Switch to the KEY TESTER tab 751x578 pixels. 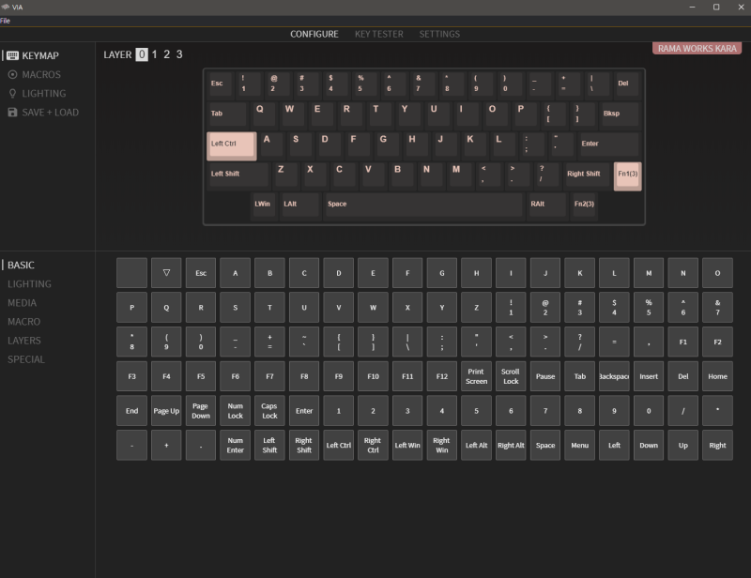click(x=377, y=33)
